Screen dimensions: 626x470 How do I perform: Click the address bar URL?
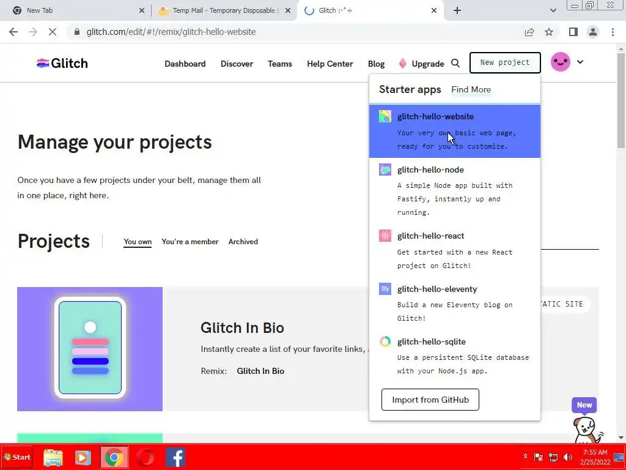pos(171,32)
